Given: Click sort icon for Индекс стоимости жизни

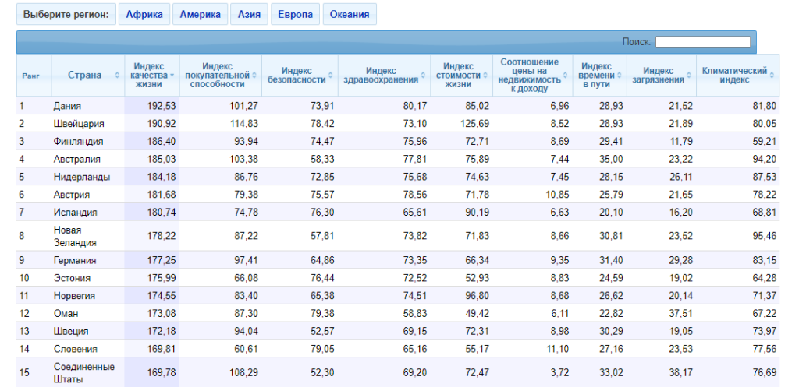Looking at the screenshot, I should click(485, 76).
